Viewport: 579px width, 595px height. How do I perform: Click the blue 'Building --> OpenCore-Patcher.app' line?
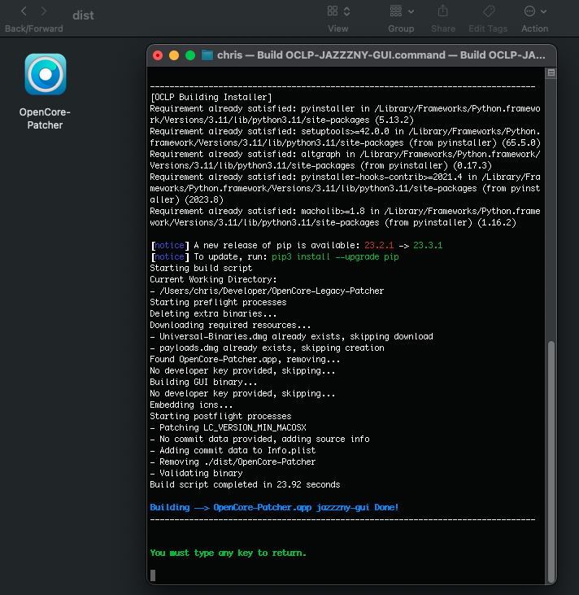pyautogui.click(x=275, y=507)
